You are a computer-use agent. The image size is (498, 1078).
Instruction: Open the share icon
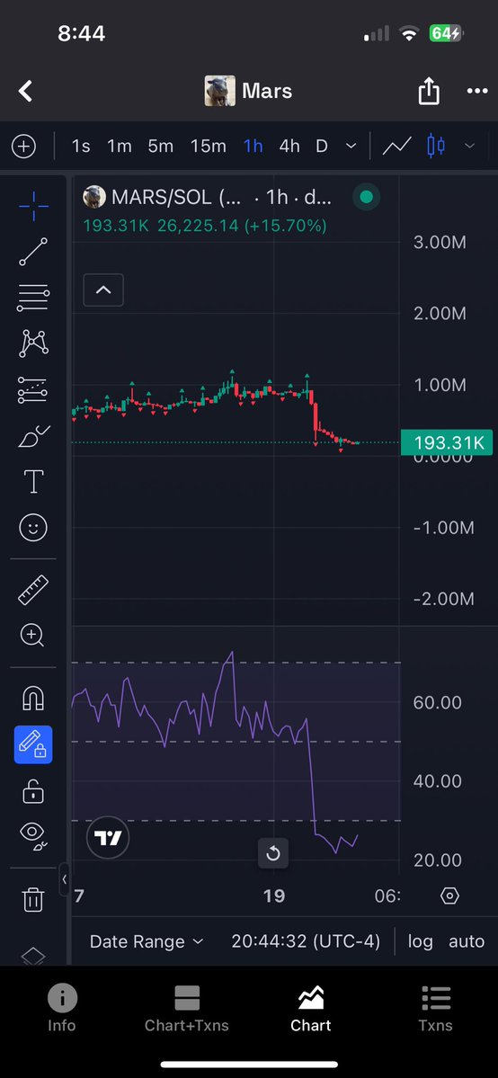(x=429, y=91)
